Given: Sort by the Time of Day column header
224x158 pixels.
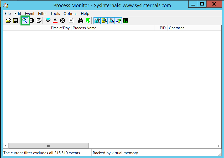Looking at the screenshot, I should click(x=37, y=28).
